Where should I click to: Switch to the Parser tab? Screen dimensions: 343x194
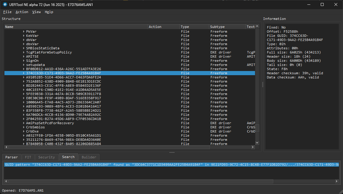pos(12,157)
